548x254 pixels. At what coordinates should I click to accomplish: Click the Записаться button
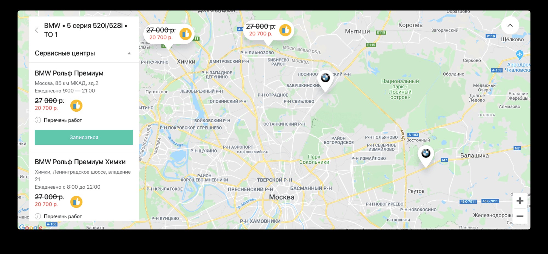point(84,137)
